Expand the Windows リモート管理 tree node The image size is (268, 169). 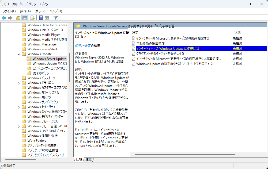[19, 126]
